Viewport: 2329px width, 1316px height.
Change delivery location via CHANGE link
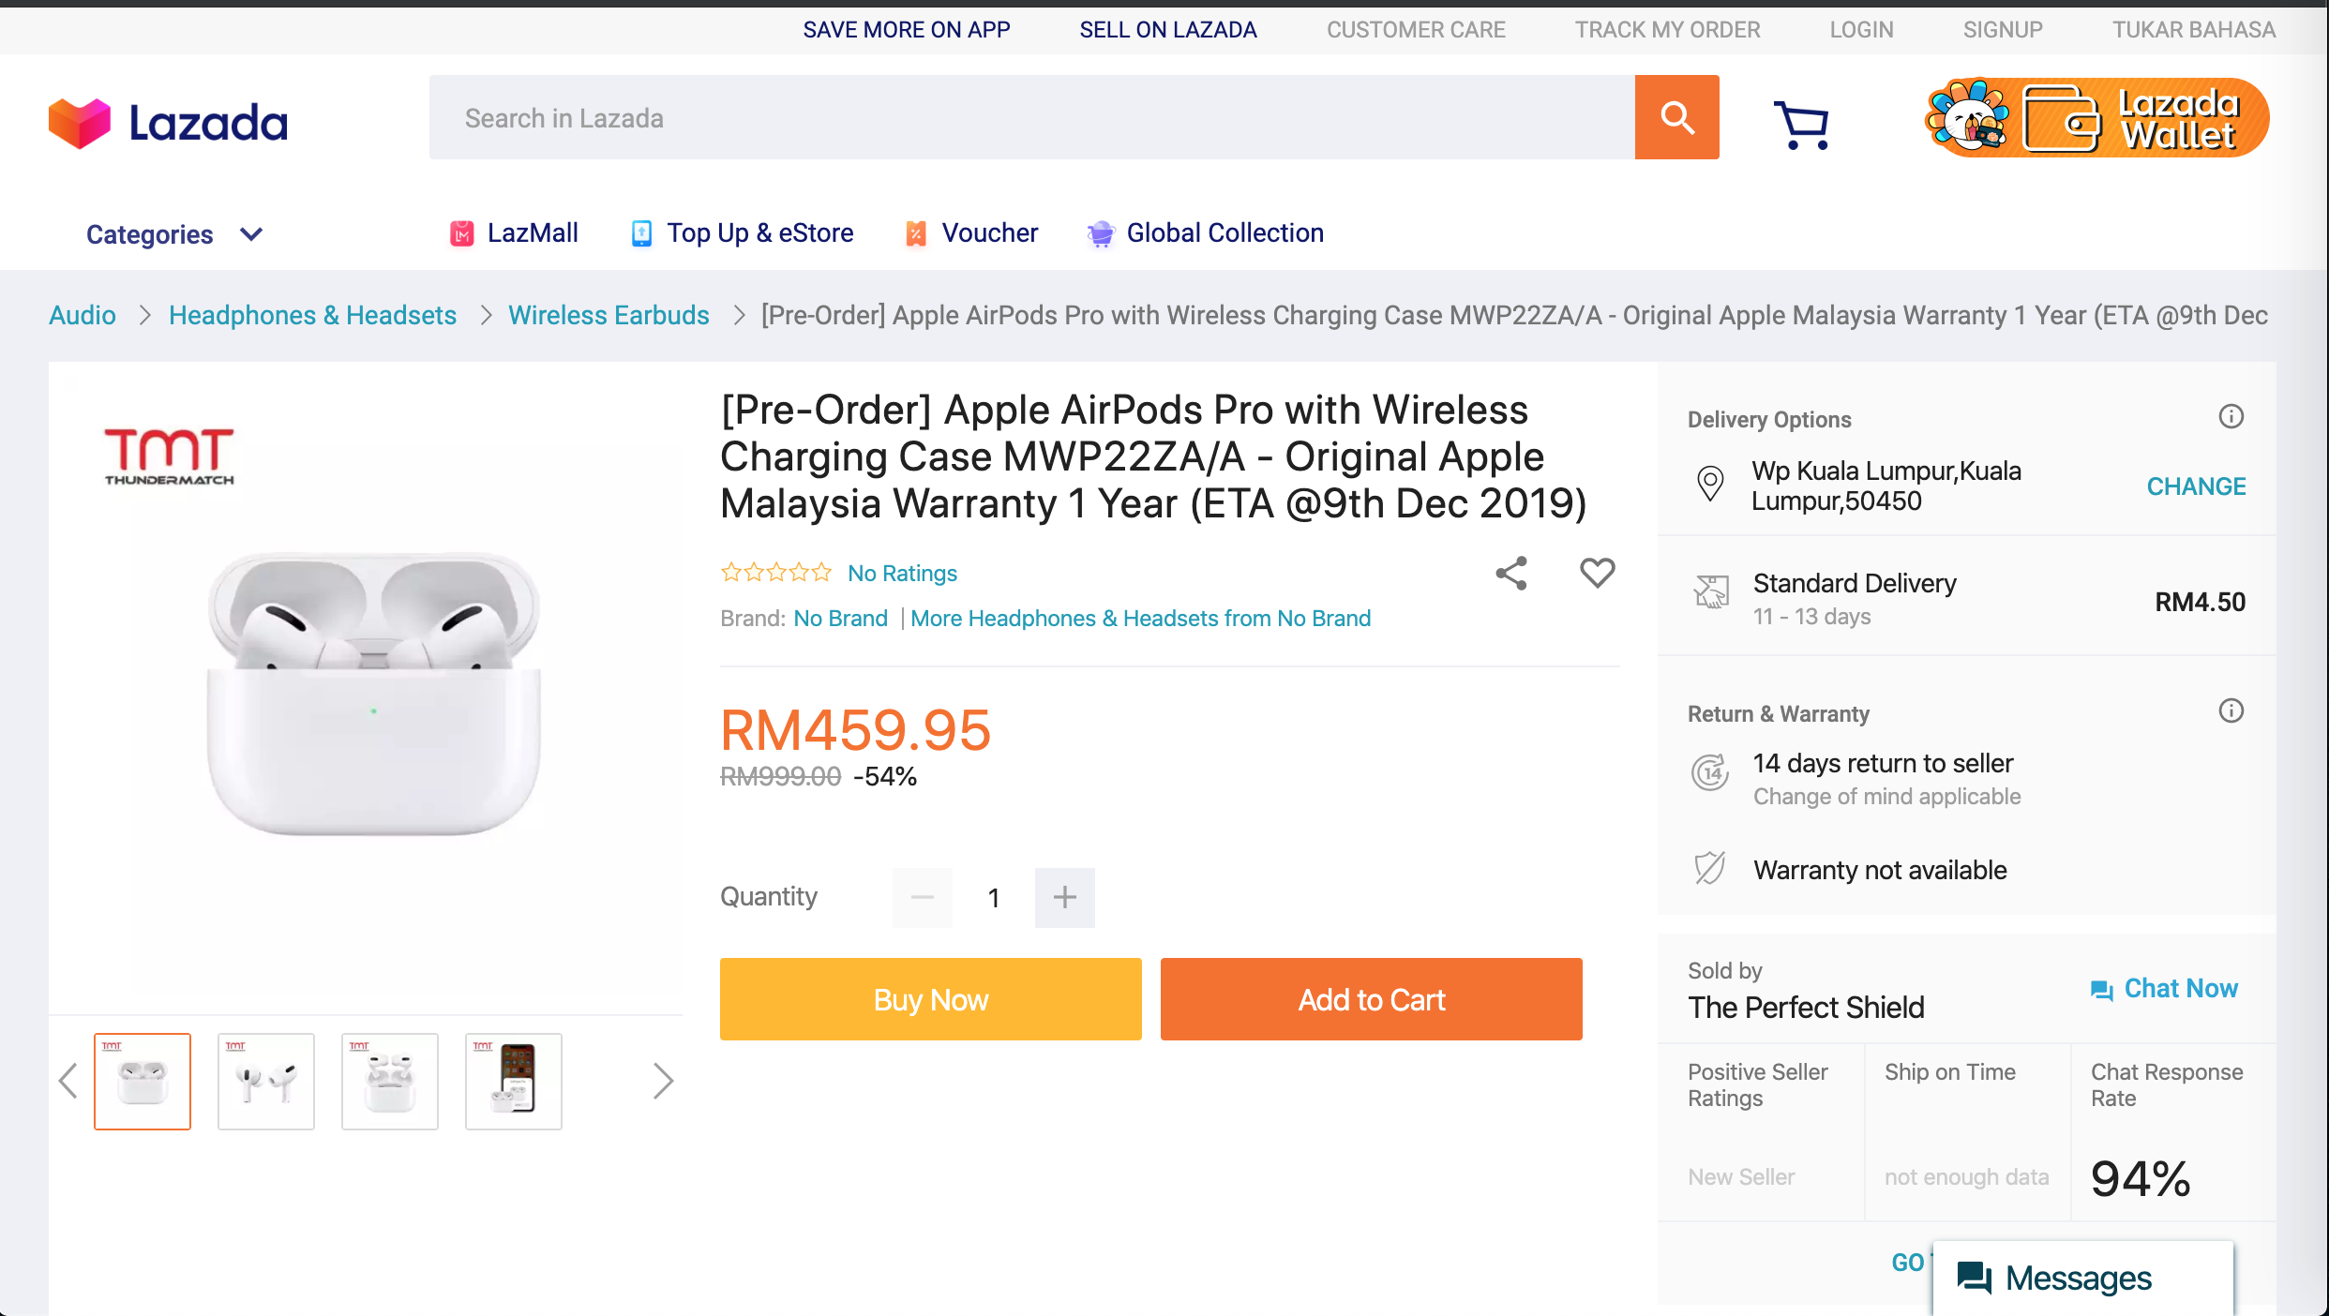click(2197, 486)
